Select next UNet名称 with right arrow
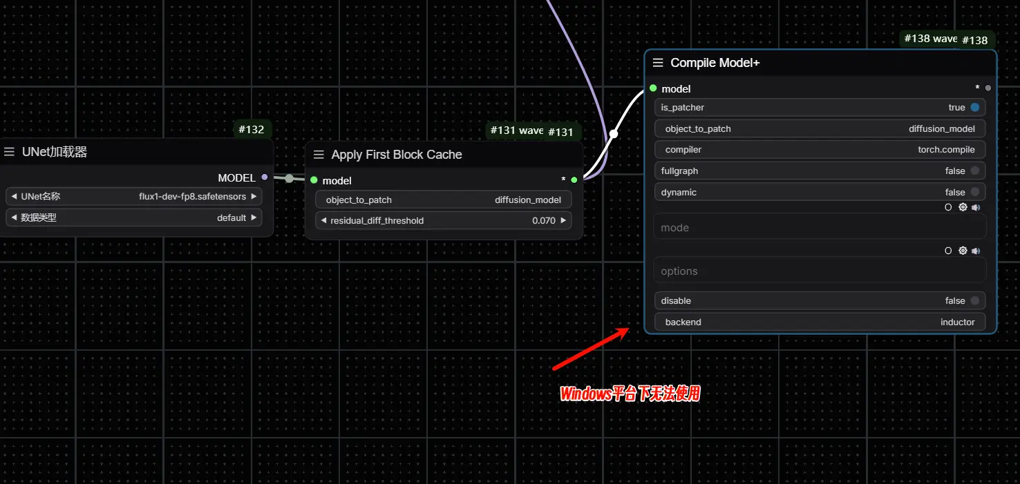The height and width of the screenshot is (484, 1020). [254, 197]
